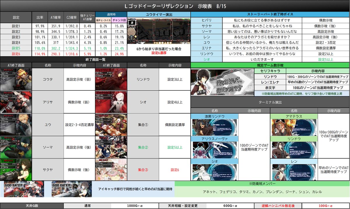Select the ターミナル演出 section header
The height and width of the screenshot is (209, 350).
click(270, 102)
